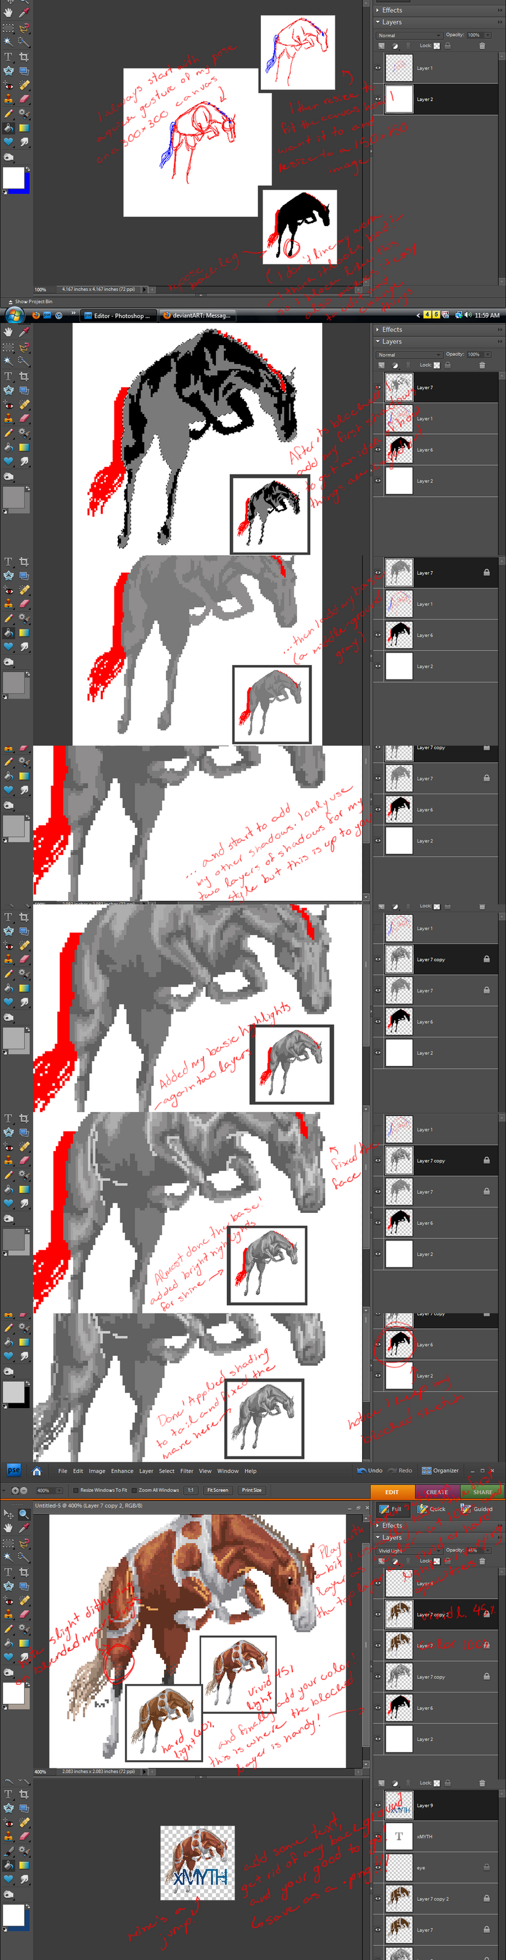
Task: Pick the Hand tool left of the Untitled-5 canvas
Action: click(x=8, y=1529)
